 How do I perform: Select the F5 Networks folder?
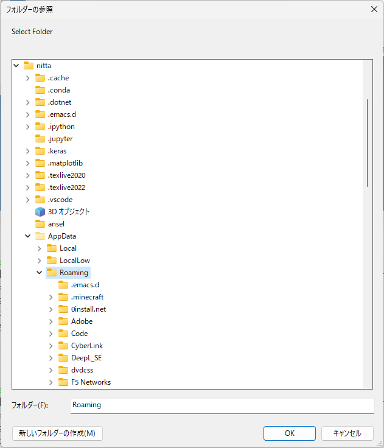(x=91, y=382)
